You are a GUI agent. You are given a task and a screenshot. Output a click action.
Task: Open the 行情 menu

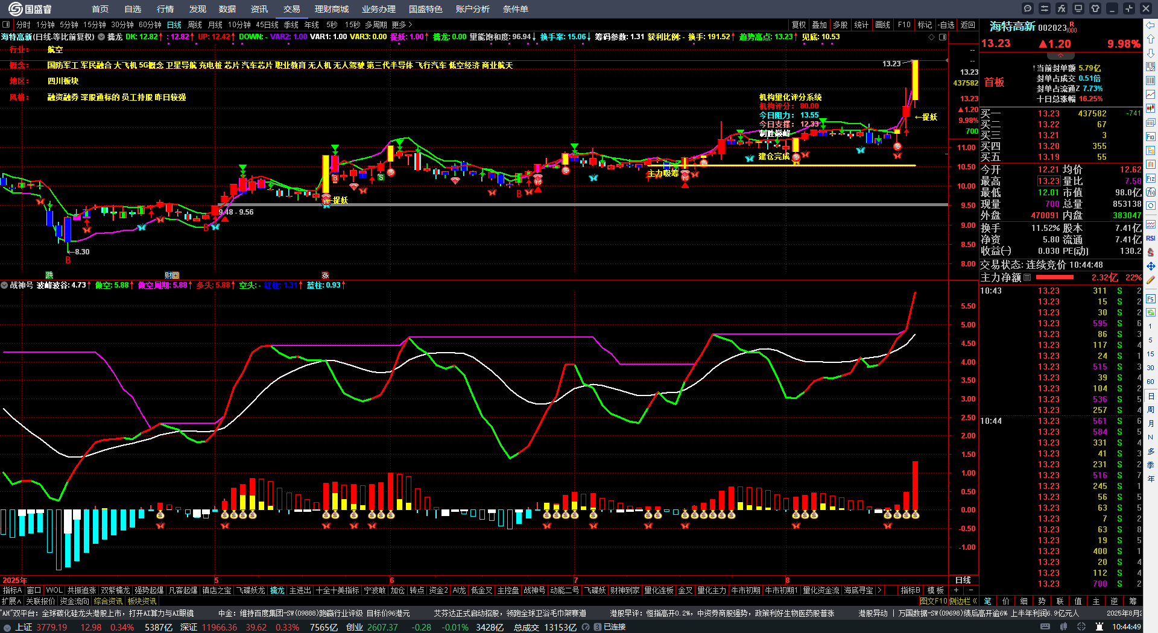tap(165, 9)
